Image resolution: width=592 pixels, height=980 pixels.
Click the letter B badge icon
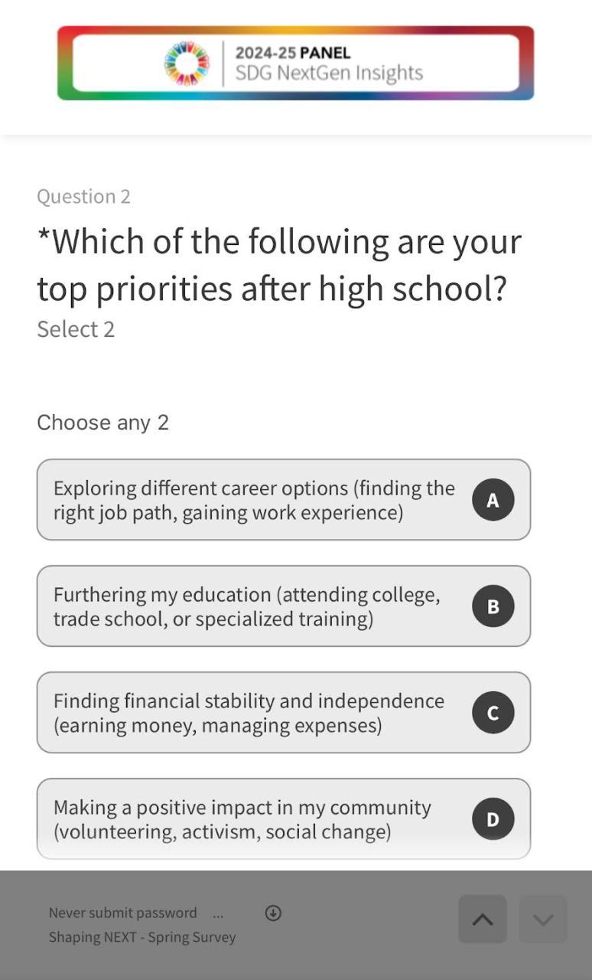[493, 606]
